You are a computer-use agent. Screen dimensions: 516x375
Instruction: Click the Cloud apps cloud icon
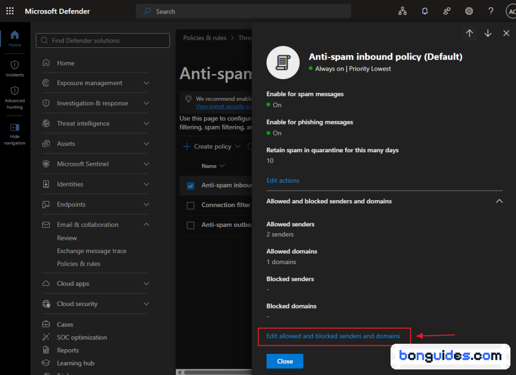[x=46, y=283]
